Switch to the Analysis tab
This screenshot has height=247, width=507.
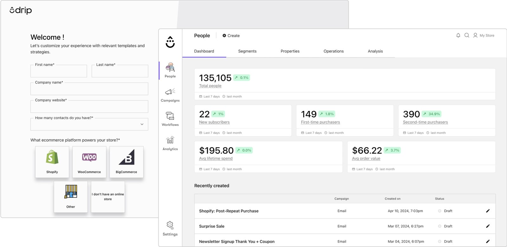pyautogui.click(x=375, y=51)
